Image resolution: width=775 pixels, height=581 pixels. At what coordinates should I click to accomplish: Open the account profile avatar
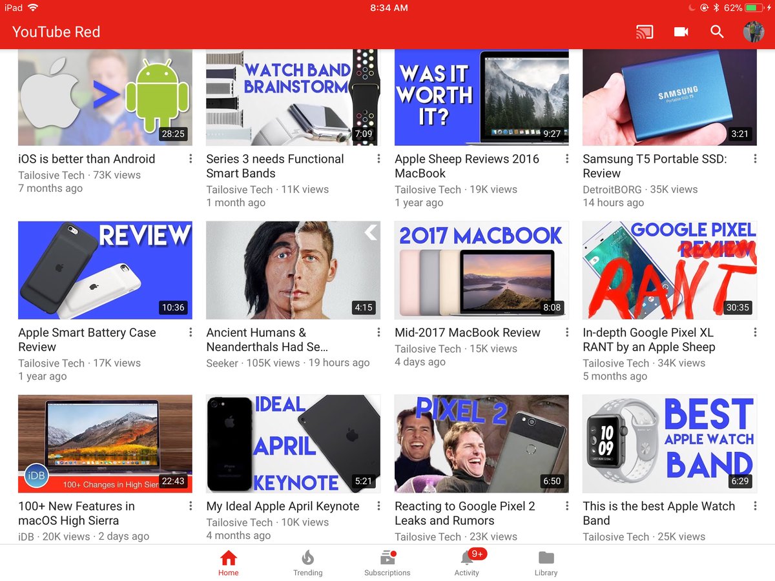[x=754, y=32]
